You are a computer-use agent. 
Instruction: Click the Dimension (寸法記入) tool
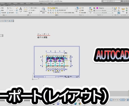26,10
